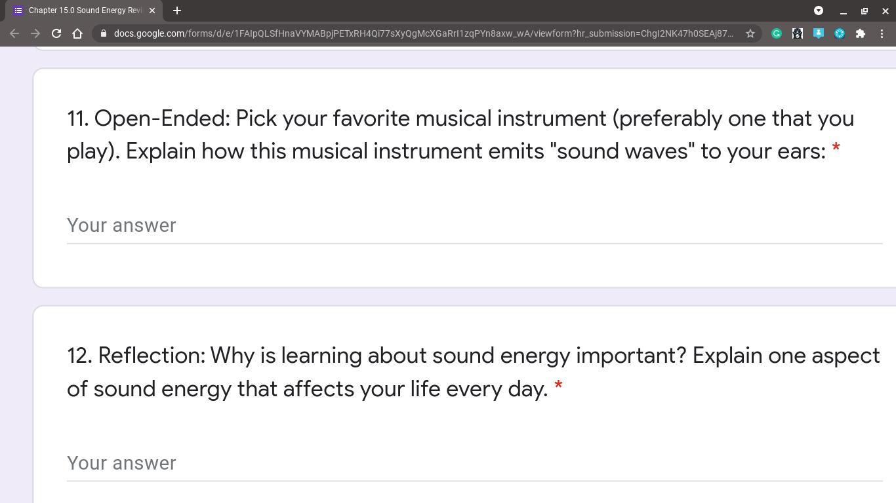Click the answer field for question 12
896x503 pixels.
(x=474, y=464)
